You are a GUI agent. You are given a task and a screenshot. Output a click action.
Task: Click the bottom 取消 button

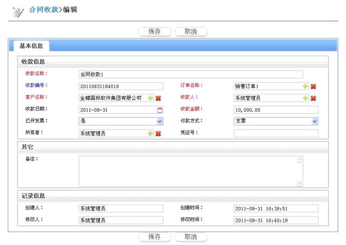click(191, 237)
